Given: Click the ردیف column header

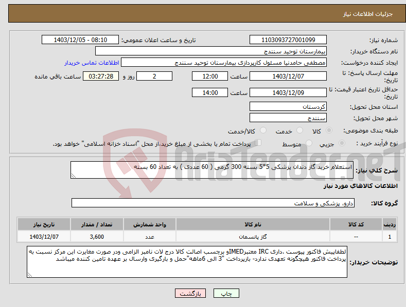Looking at the screenshot, I should (390, 224).
